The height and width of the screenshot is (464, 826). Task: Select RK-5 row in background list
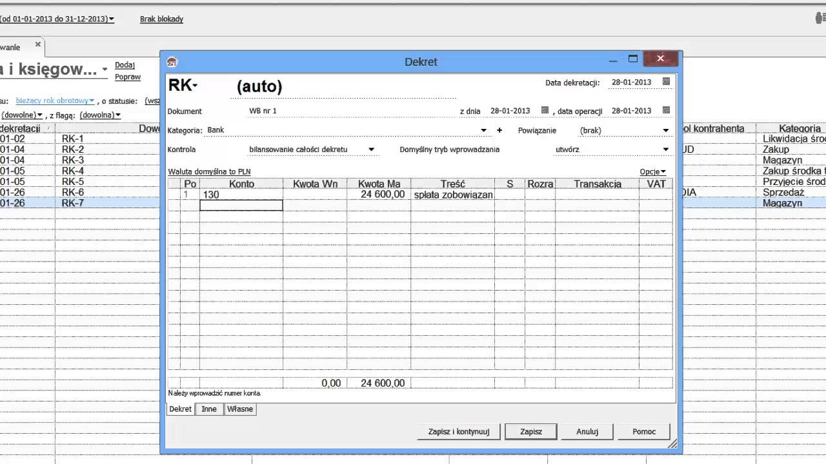point(73,182)
